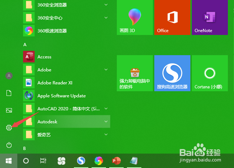Click the Windows Start button

[x=9, y=161]
